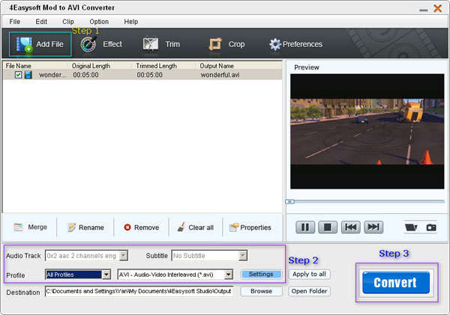Open the snapshot folder icon
This screenshot has width=450, height=315.
click(x=411, y=227)
